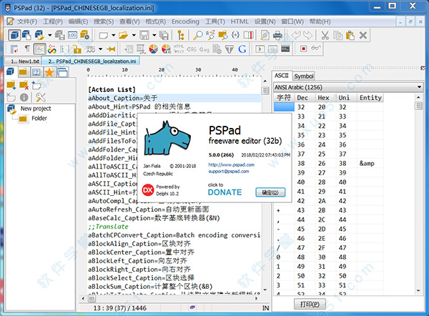Click the 确定(O) button
This screenshot has height=316, width=429.
coord(270,192)
